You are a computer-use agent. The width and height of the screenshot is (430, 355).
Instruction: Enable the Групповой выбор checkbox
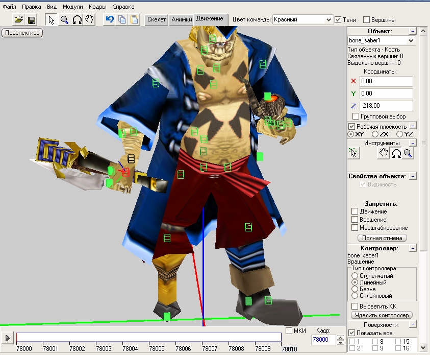click(356, 117)
